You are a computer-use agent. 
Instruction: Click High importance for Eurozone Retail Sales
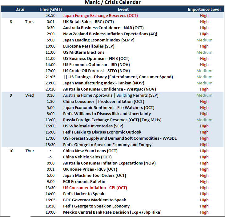click(x=204, y=46)
